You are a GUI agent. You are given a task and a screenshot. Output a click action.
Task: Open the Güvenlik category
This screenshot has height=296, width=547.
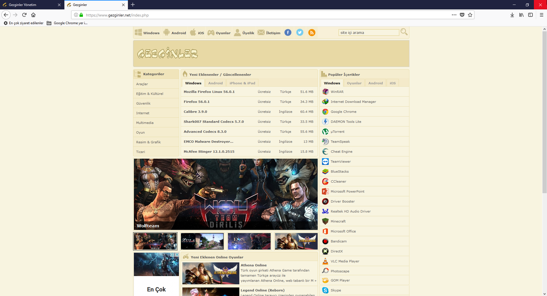point(156,103)
